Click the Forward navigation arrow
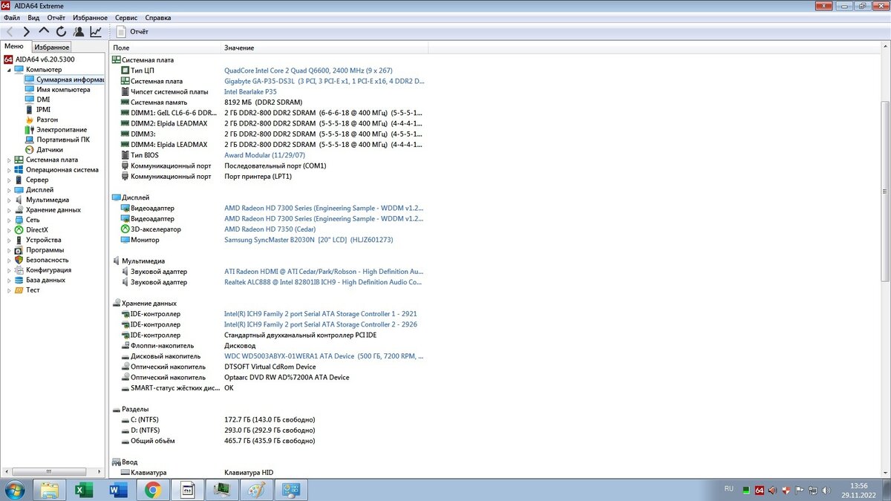891x501 pixels. (27, 32)
